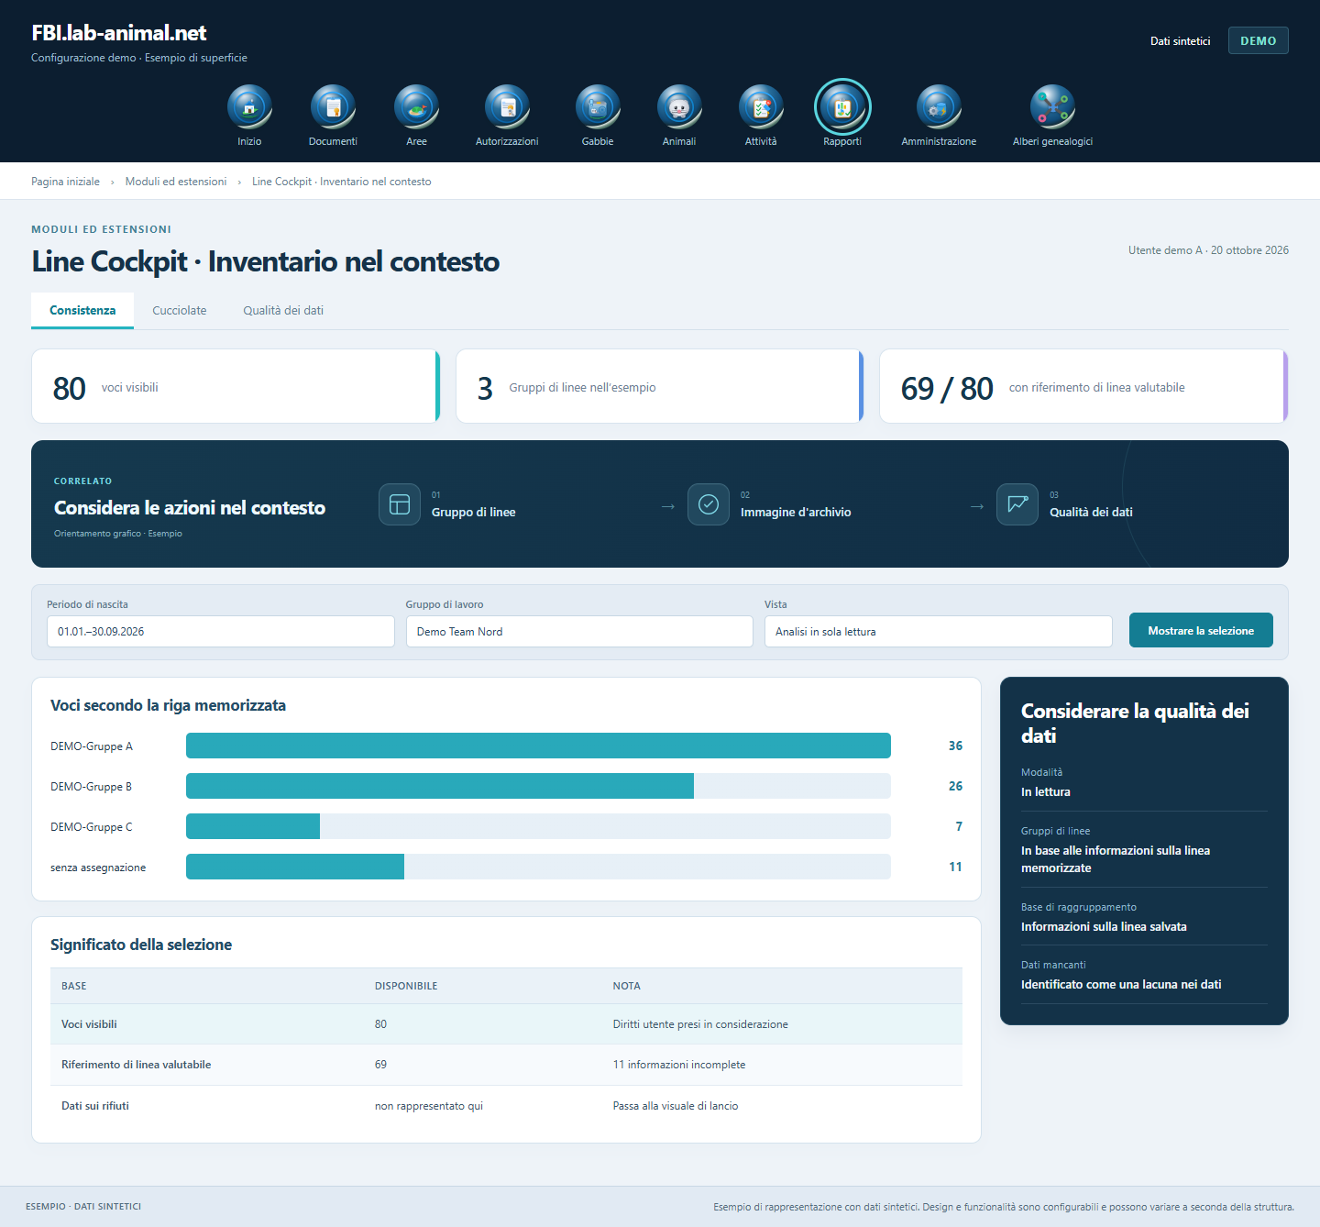Screen dimensions: 1320x1227
Task: Click 'Diritti utente presi in considerazione' cell
Action: click(x=700, y=1024)
